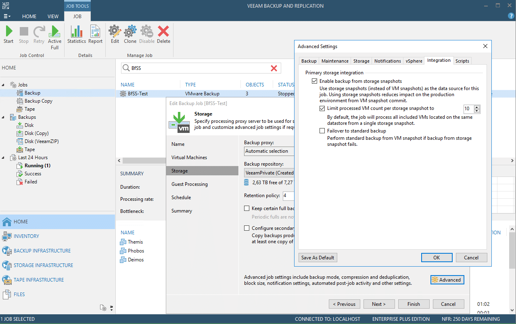Increment the VM count spinner
Viewport: 516px width, 324px height.
(476, 107)
